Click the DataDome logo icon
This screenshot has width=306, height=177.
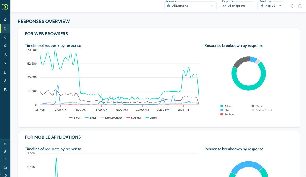[x=5, y=7]
